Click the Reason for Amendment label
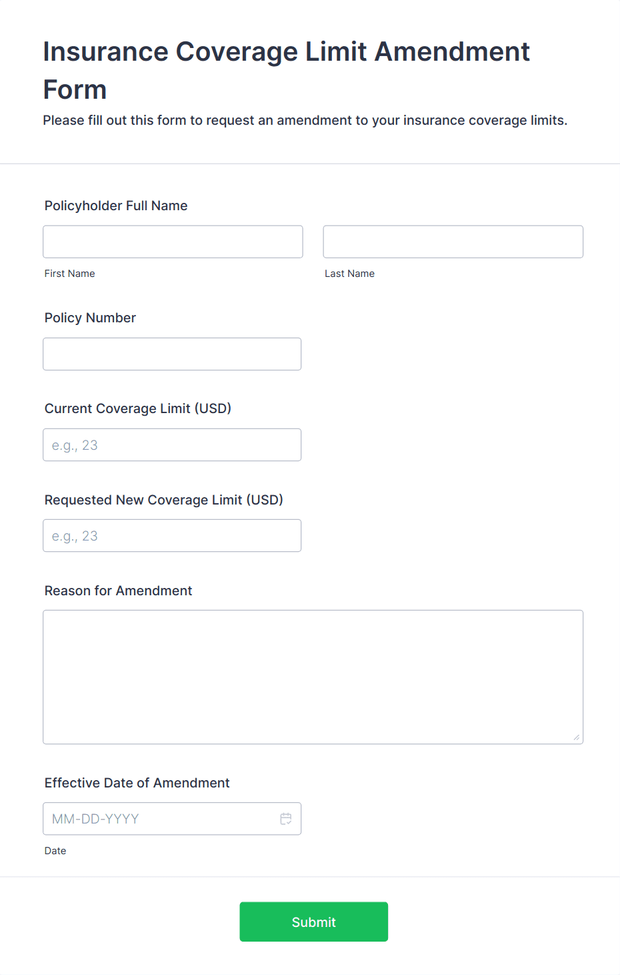The image size is (620, 975). pyautogui.click(x=118, y=591)
